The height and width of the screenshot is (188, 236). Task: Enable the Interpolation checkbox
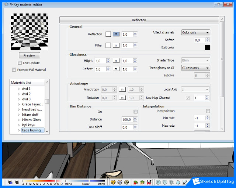[208, 111]
